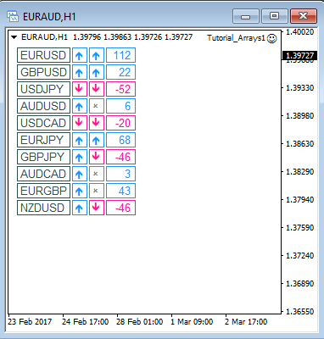The width and height of the screenshot is (324, 339).
Task: Click the 68 value in EURJPY row
Action: [x=120, y=140]
